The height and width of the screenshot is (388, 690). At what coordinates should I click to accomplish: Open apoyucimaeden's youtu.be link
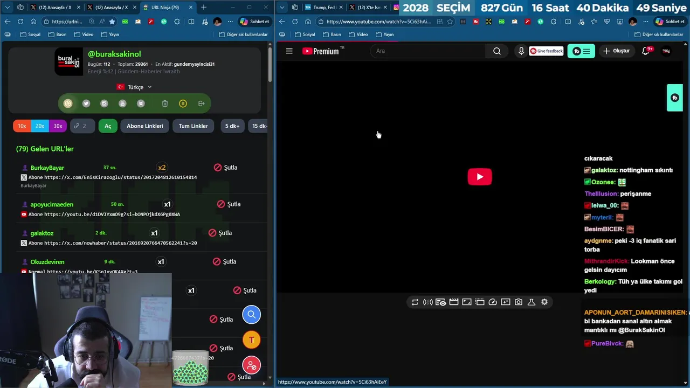(x=112, y=214)
